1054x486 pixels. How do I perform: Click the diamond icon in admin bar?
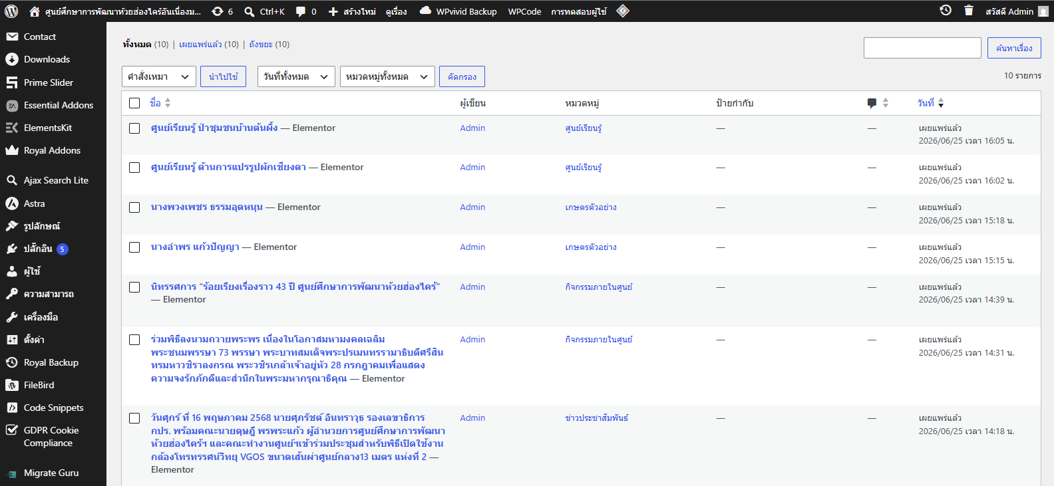(x=623, y=11)
